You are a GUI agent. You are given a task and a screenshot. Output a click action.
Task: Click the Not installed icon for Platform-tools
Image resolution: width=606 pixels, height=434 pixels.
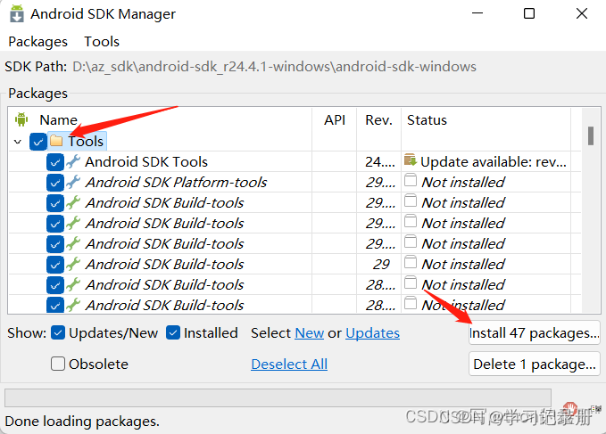point(410,181)
